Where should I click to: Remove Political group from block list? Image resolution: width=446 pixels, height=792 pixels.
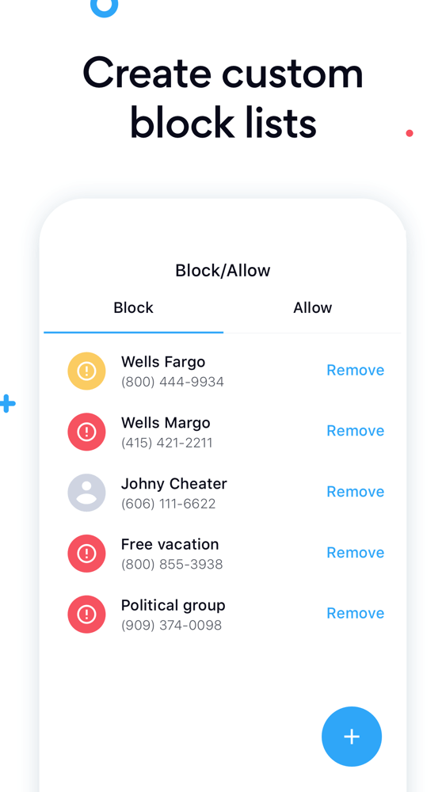coord(355,613)
